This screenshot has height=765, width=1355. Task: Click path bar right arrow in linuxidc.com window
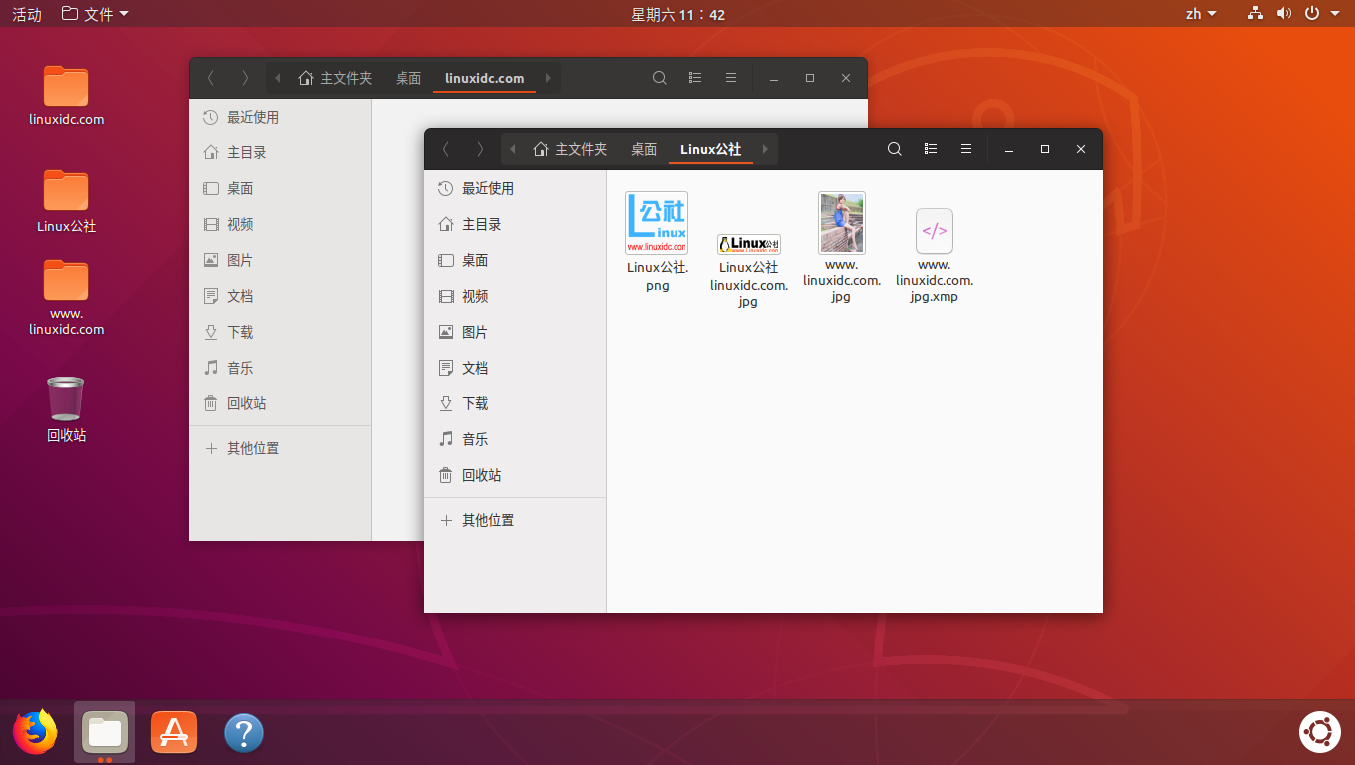pos(548,78)
